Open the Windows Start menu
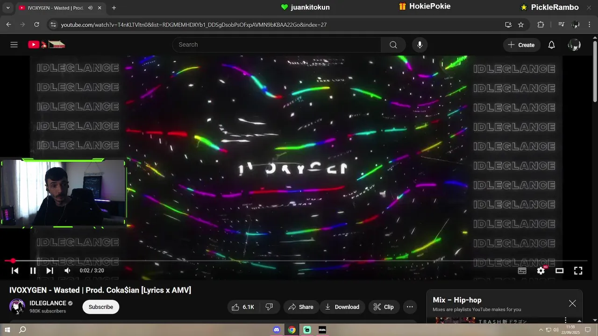 pos(7,330)
